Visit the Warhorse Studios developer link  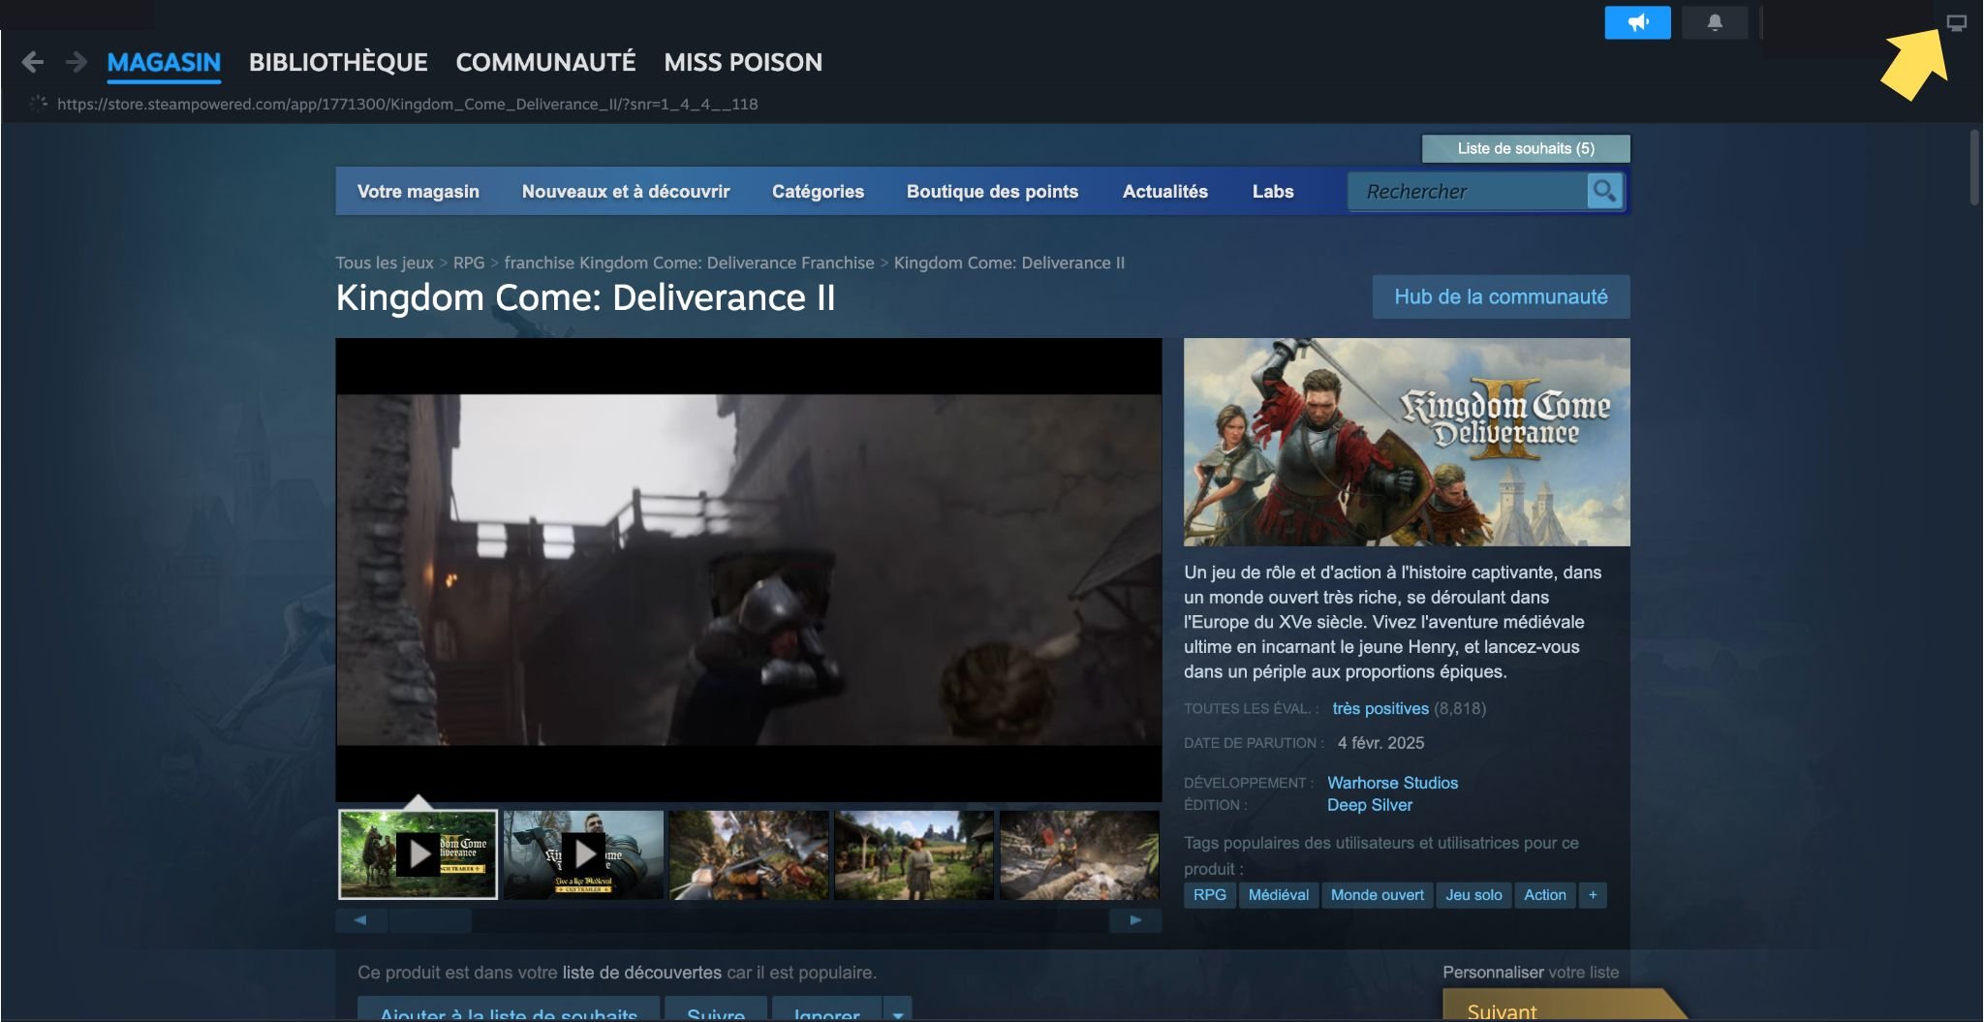(x=1392, y=783)
